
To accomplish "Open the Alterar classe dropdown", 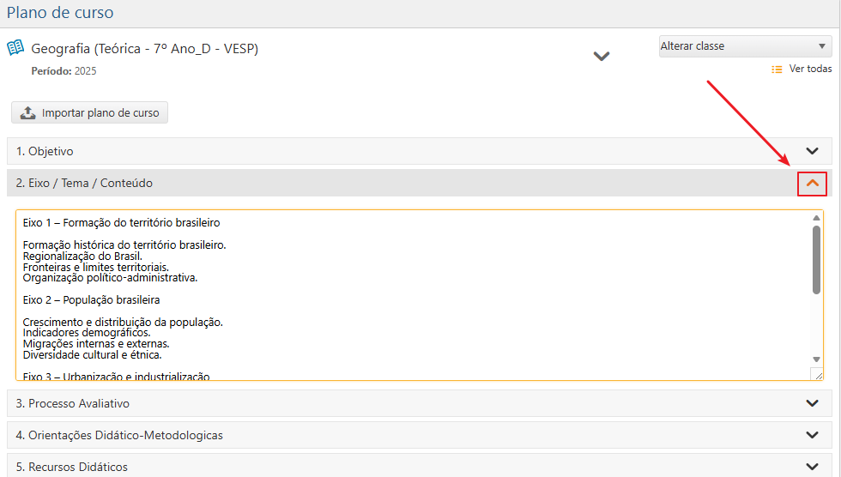I will pyautogui.click(x=745, y=46).
